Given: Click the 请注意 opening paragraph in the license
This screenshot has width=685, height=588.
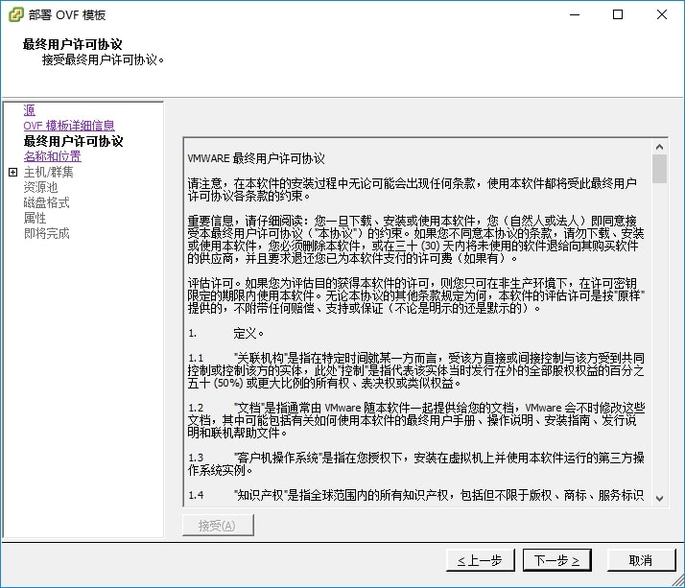Looking at the screenshot, I should click(x=413, y=190).
